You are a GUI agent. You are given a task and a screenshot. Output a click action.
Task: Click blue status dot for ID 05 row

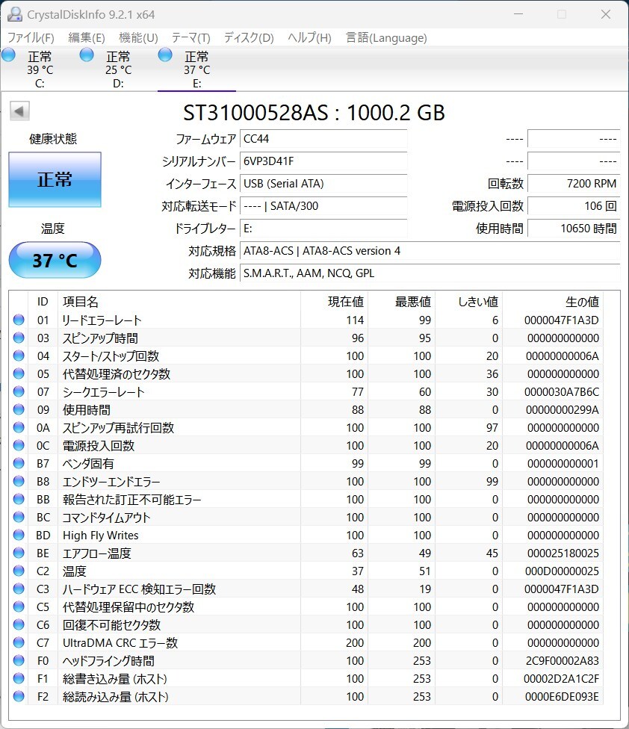click(19, 373)
